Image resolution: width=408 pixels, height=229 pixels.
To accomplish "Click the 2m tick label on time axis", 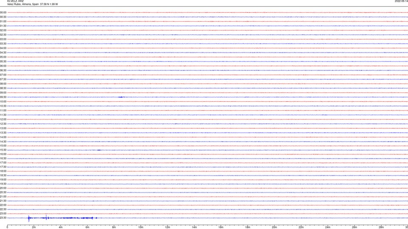I will [34, 227].
